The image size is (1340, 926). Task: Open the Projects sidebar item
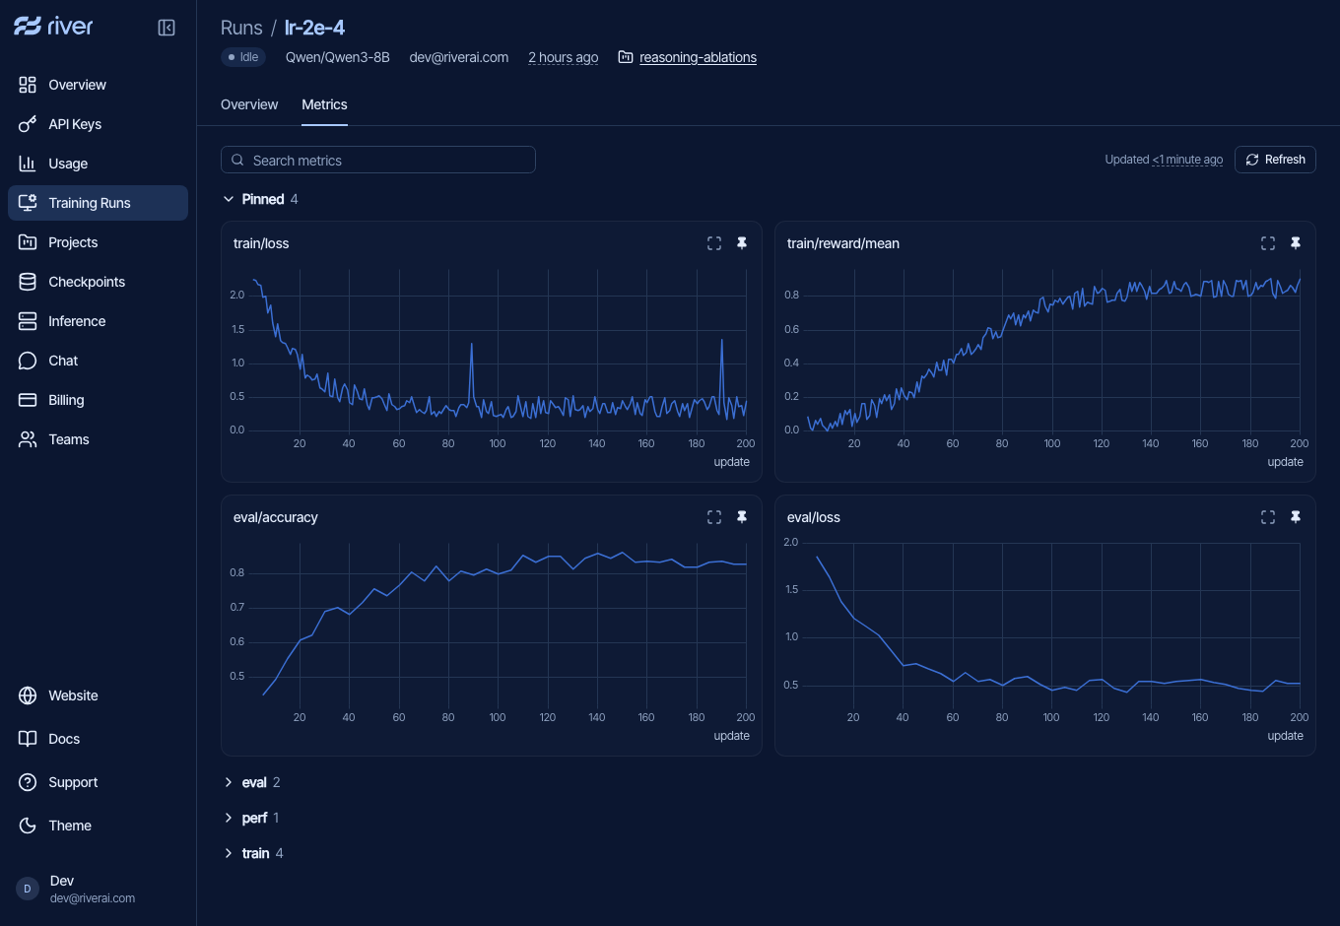[x=98, y=242]
